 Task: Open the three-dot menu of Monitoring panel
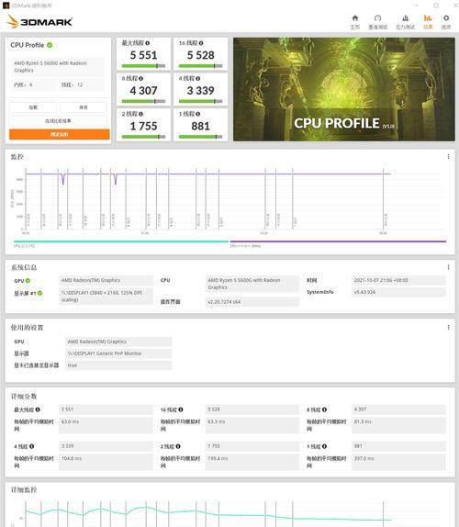click(448, 157)
